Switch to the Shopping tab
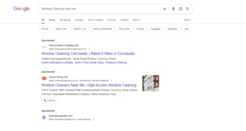This screenshot has height=131, width=246. click(x=65, y=20)
